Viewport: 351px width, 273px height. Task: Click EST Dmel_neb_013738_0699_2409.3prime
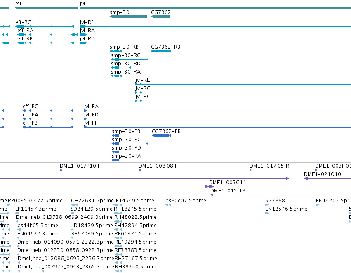[x=17, y=221]
